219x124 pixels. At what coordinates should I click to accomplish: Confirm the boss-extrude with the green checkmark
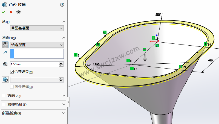coord(4,12)
